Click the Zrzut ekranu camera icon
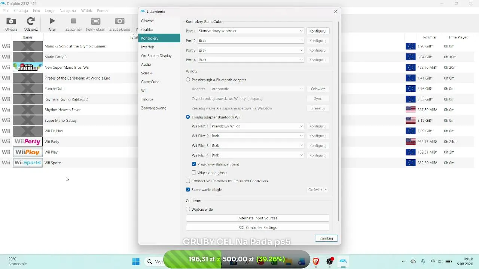Viewport: 479px width, 269px height. click(x=120, y=21)
